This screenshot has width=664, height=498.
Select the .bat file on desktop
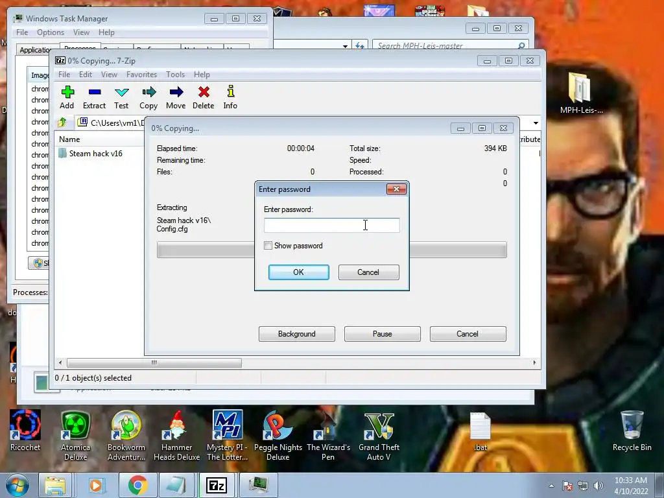(x=480, y=431)
